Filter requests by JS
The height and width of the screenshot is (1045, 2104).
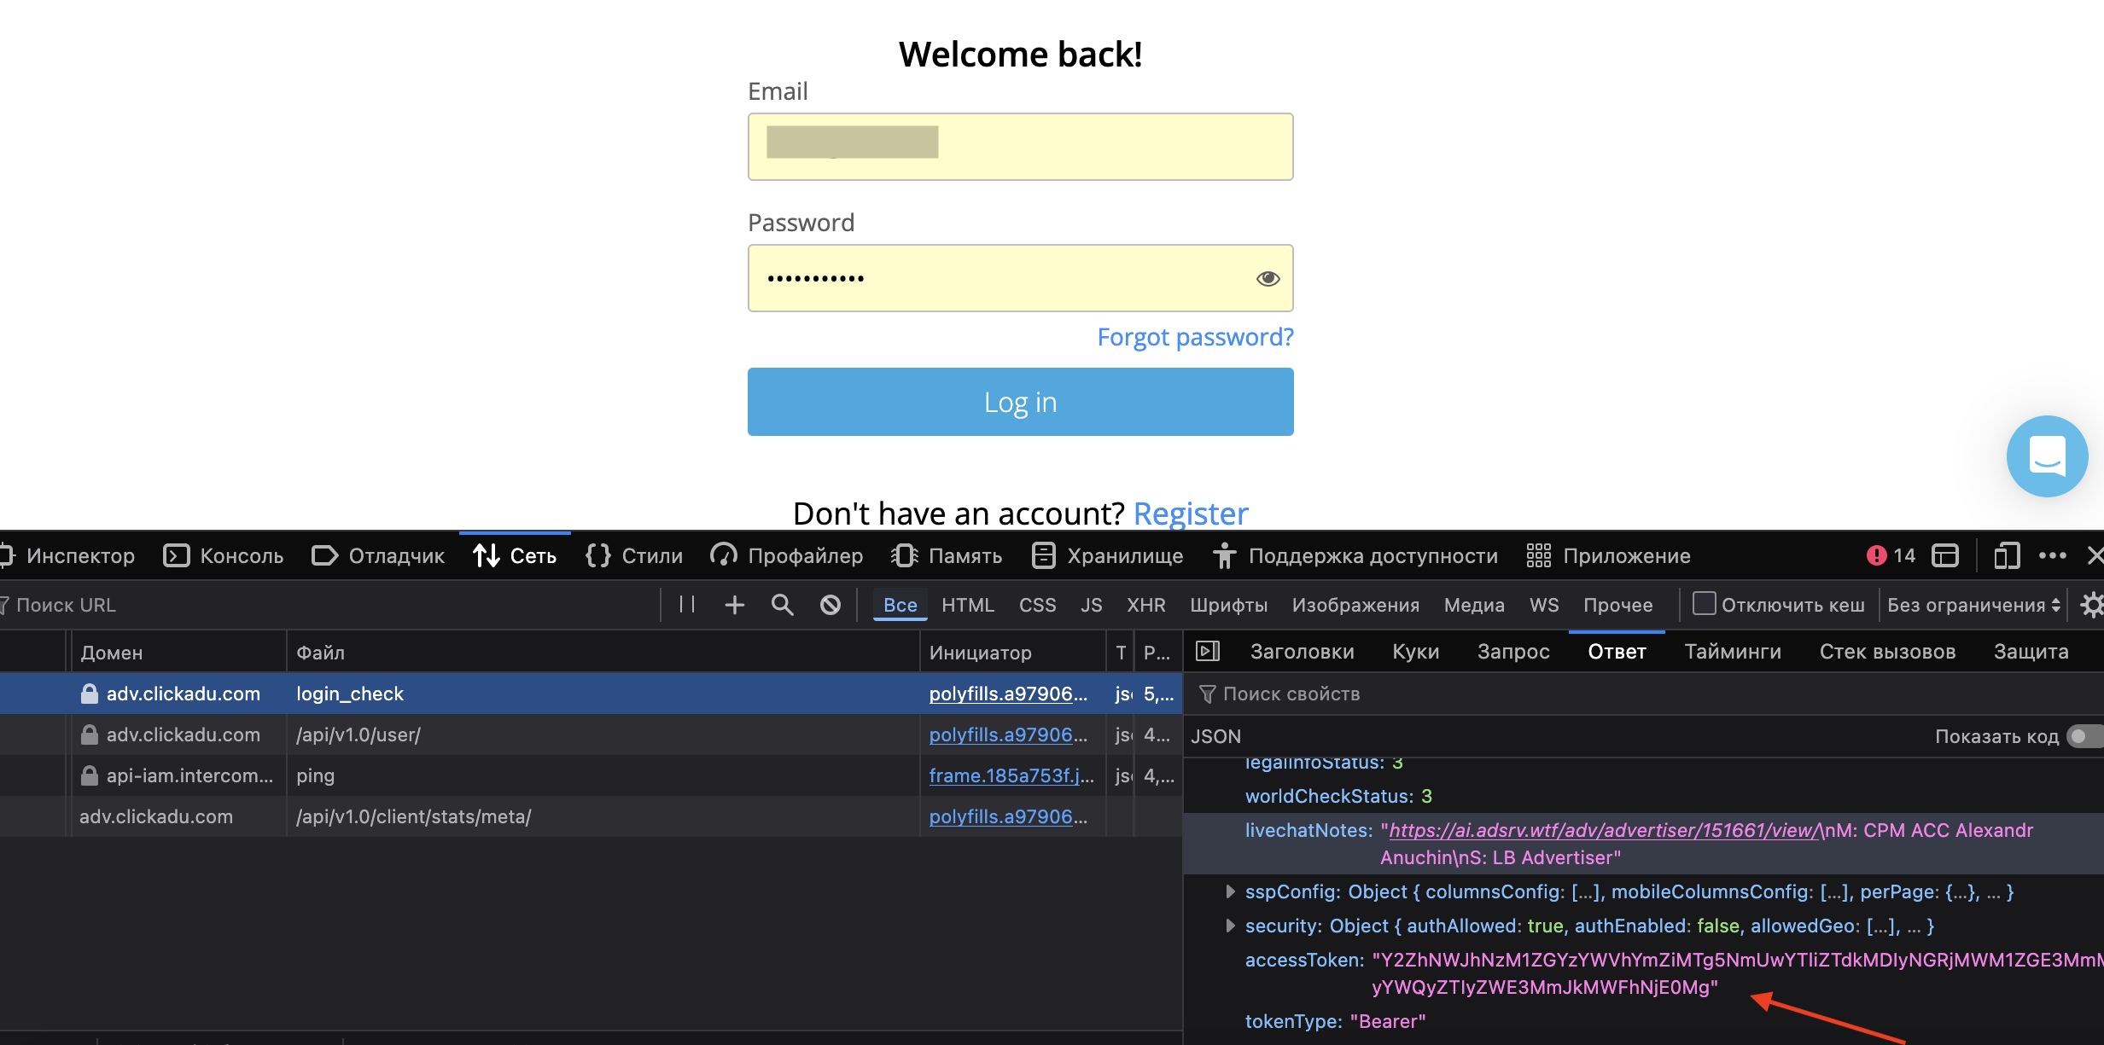1092,605
